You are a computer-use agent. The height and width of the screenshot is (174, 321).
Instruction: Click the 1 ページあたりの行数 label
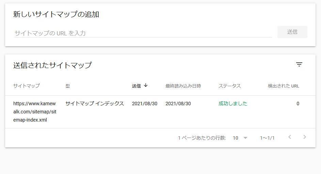pos(202,138)
